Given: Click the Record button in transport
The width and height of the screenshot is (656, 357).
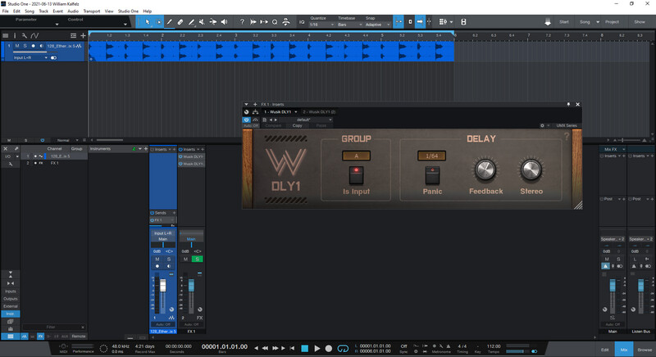Looking at the screenshot, I should coord(329,348).
